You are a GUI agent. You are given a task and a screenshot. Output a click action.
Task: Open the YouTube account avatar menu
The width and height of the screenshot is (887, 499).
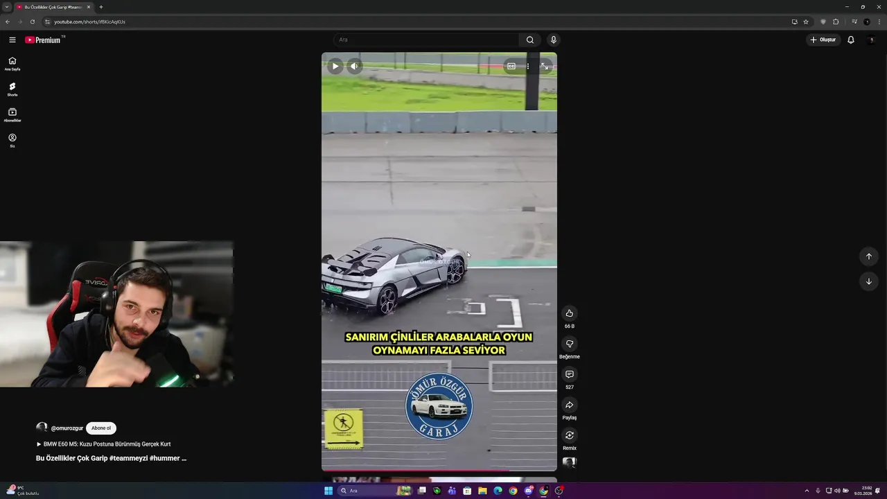(x=872, y=40)
